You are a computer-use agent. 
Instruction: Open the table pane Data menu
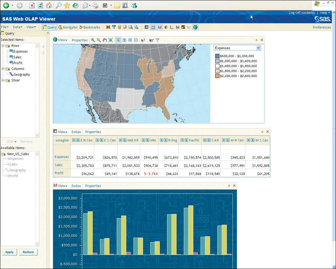tap(76, 132)
